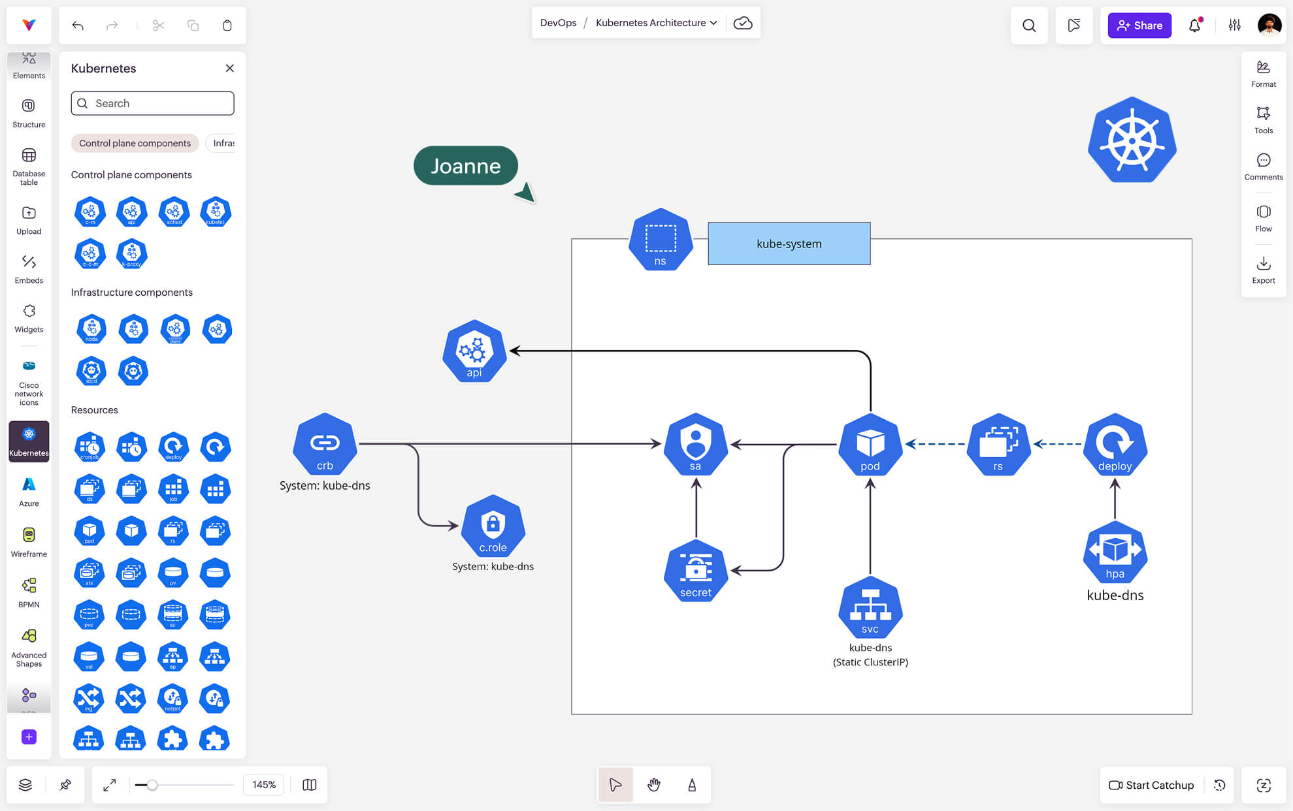Open the Tools panel
This screenshot has height=811, width=1293.
point(1264,120)
